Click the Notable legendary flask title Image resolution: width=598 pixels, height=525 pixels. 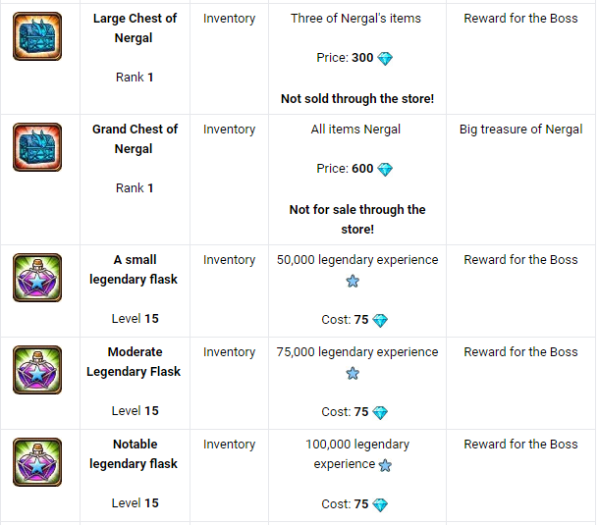(x=135, y=453)
